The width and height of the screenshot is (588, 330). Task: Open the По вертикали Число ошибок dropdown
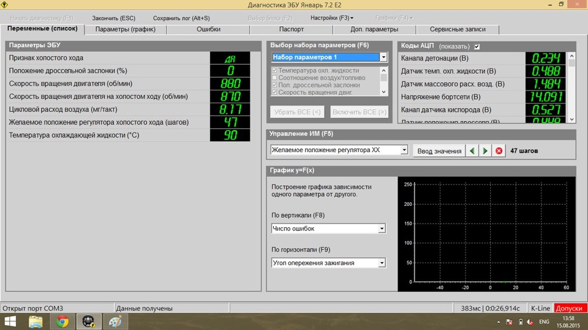382,229
